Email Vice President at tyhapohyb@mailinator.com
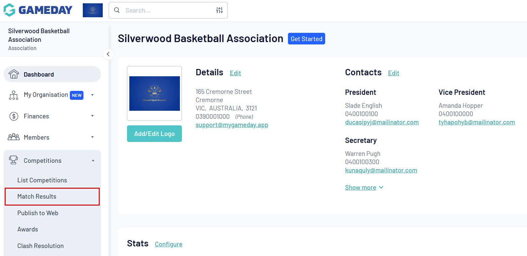Viewport: 527px width, 256px height. coord(477,122)
